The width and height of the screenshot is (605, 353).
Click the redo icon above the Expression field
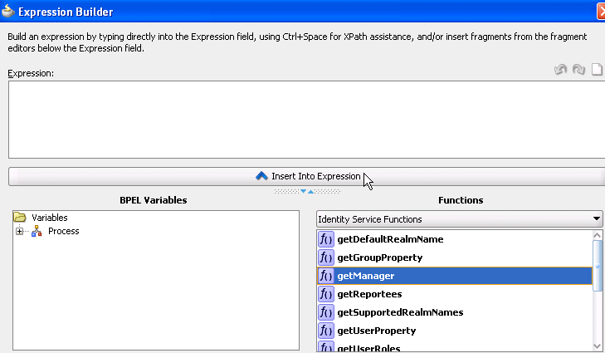point(578,70)
